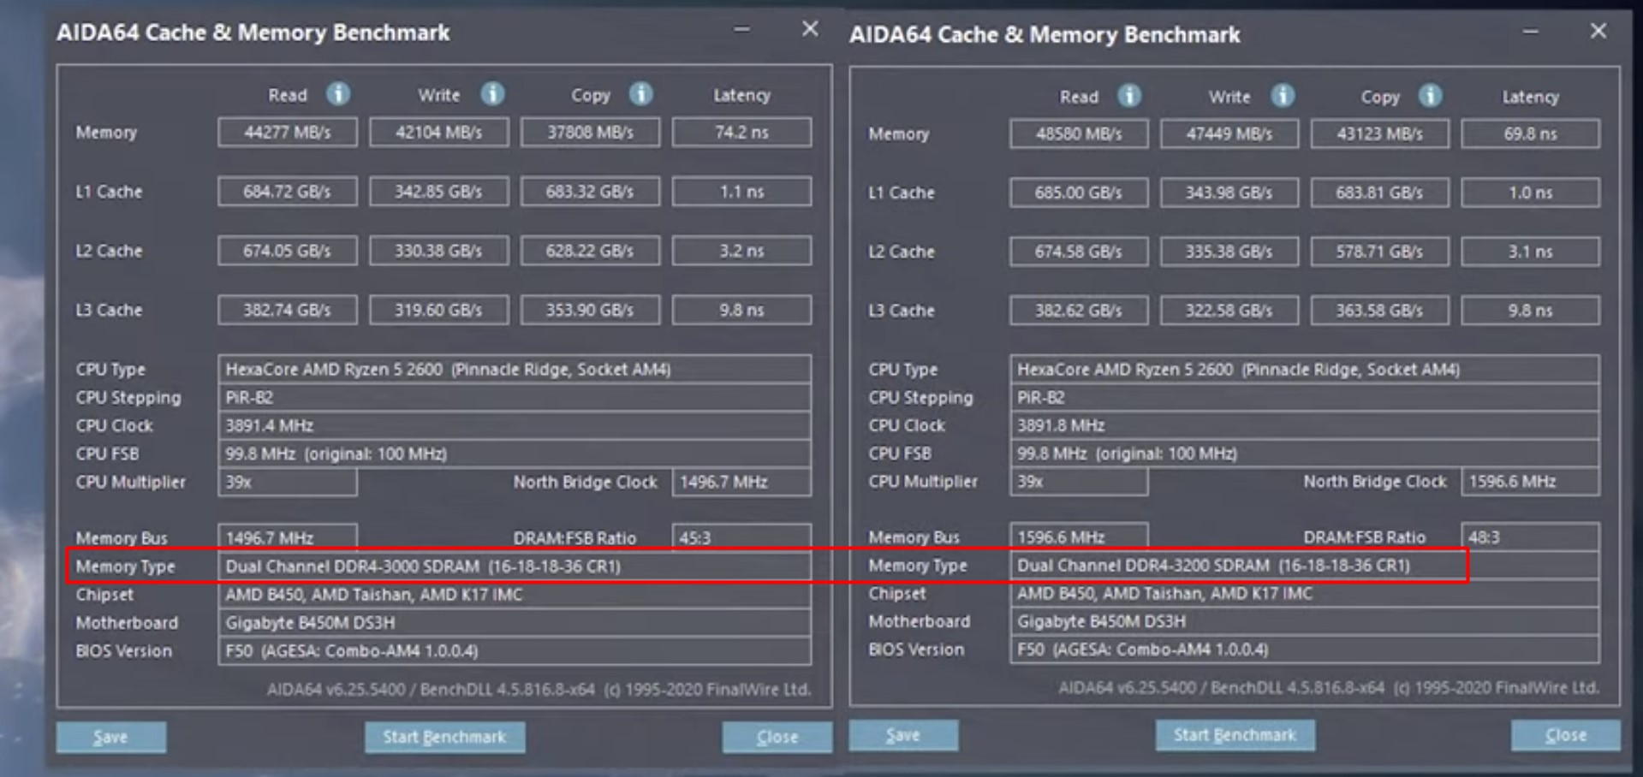Click L2 Cache Copy 628.22 GB/s
This screenshot has width=1643, height=777.
(x=591, y=251)
